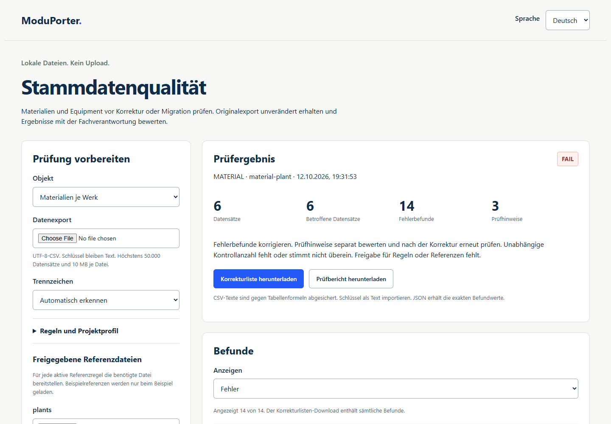Click the Datensätze label under the first 6
Screen dimensions: 611x424
[x=227, y=219]
